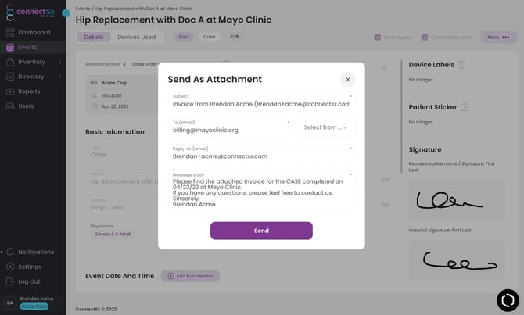Edit the To (email) field
524x315 pixels.
point(230,127)
